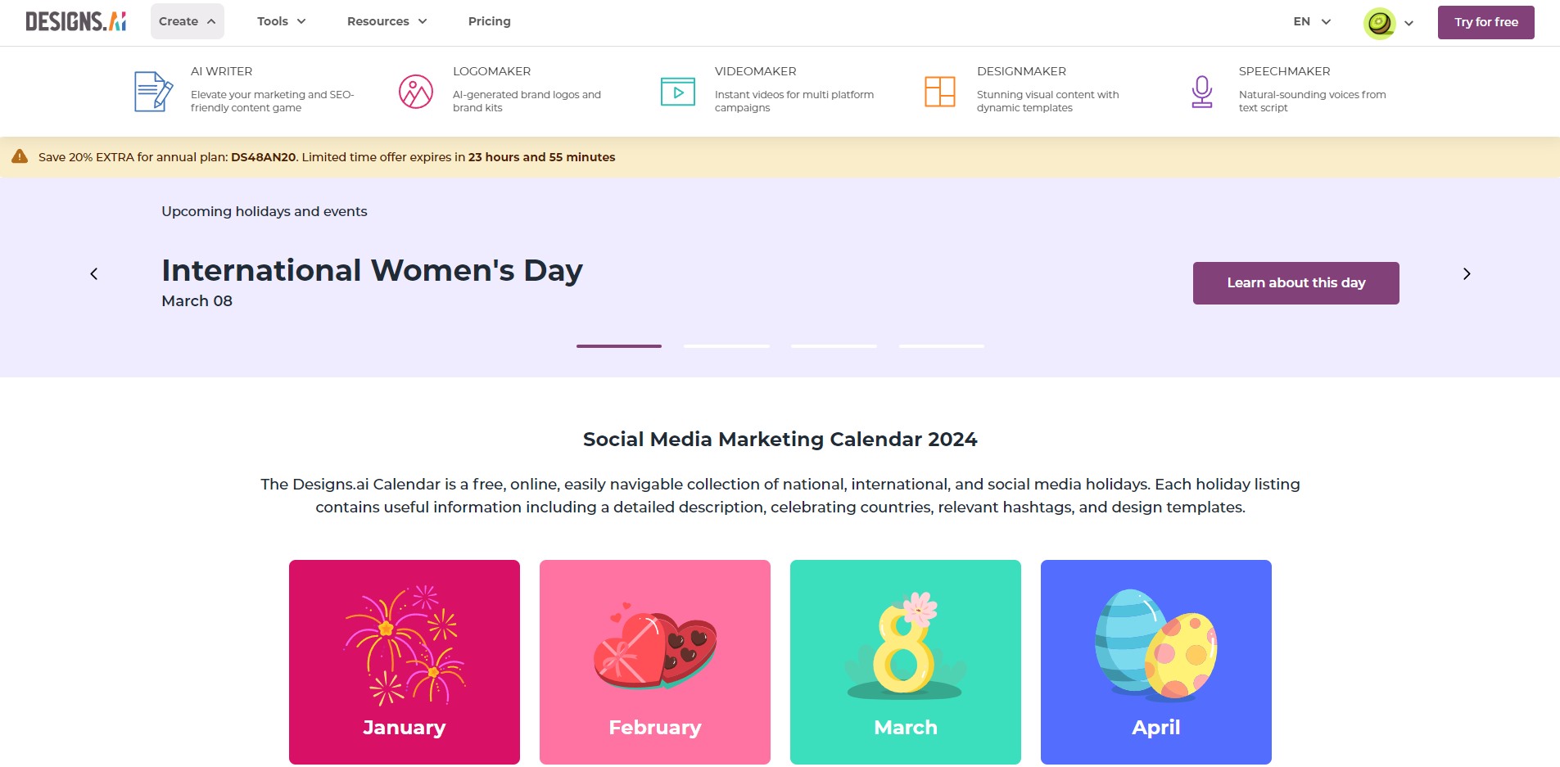
Task: Collapse the Create menu
Action: pos(188,21)
